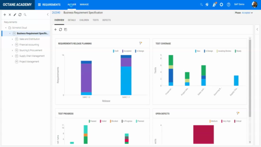This screenshot has height=147, width=261.
Task: Select Supply Chain Management requirement
Action: coord(32,56)
